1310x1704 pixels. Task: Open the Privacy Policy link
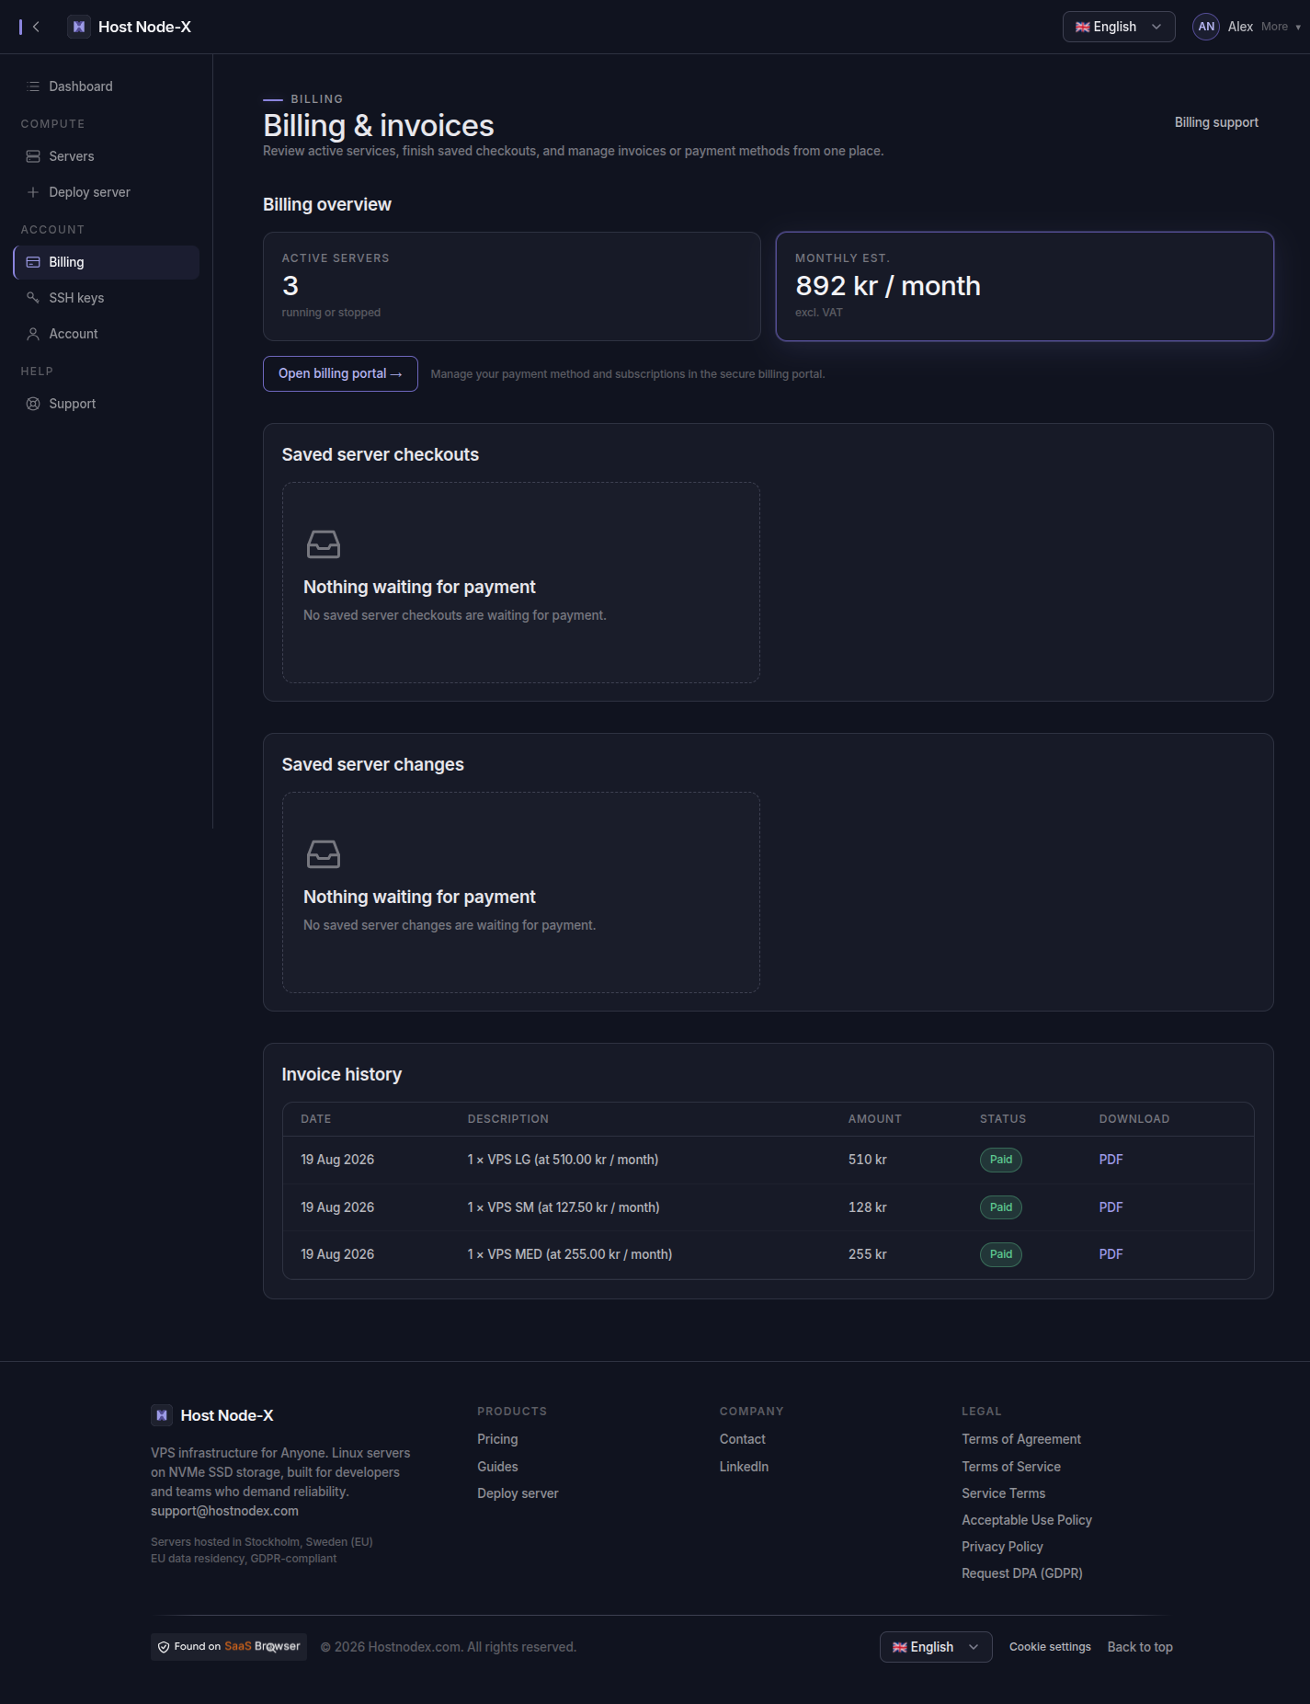[x=1002, y=1547]
